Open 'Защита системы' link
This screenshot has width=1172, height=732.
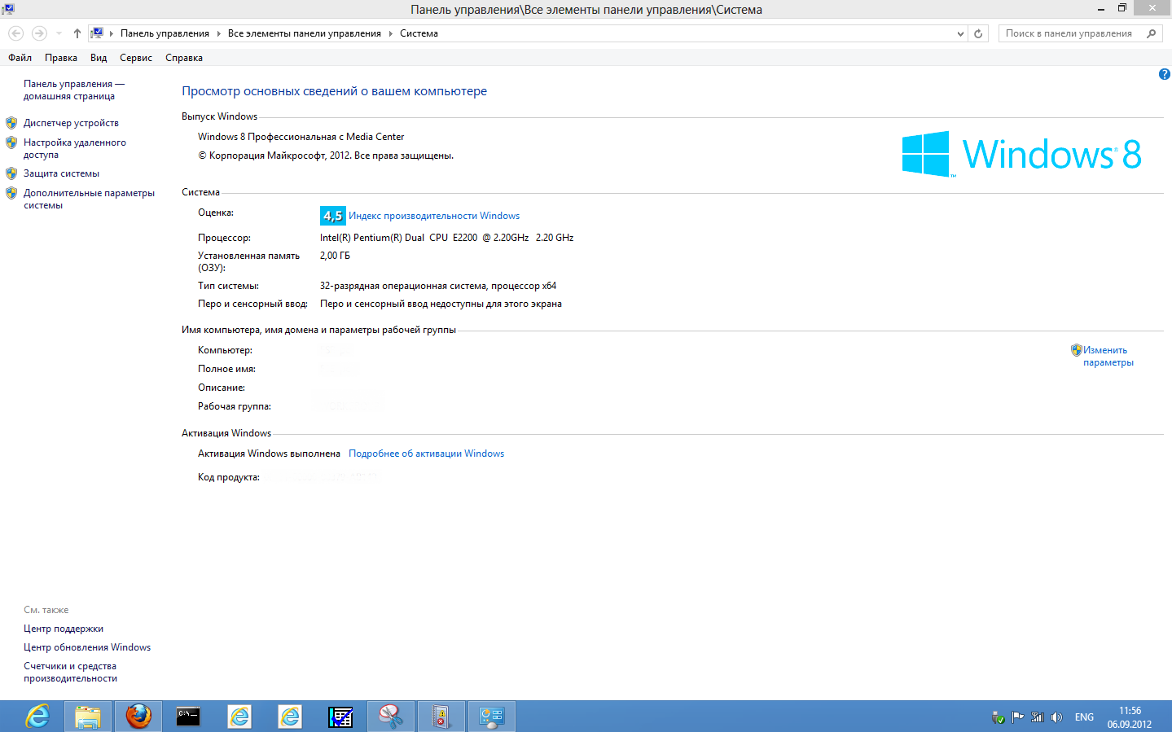tap(61, 173)
